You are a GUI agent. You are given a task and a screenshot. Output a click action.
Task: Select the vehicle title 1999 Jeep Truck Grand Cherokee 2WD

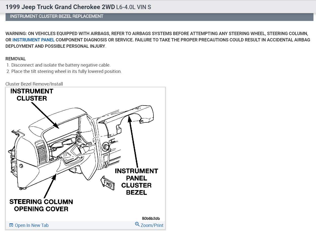coord(60,7)
